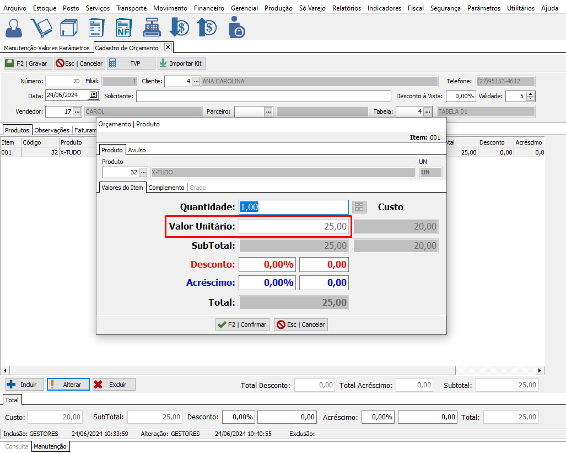Open the date picker next to Data
Screen dimensions: 566x453
point(93,95)
